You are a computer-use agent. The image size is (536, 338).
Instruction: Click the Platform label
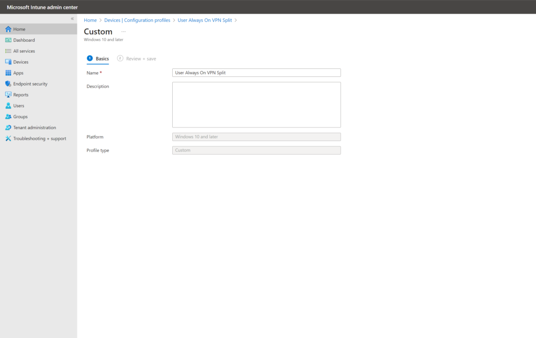(95, 137)
